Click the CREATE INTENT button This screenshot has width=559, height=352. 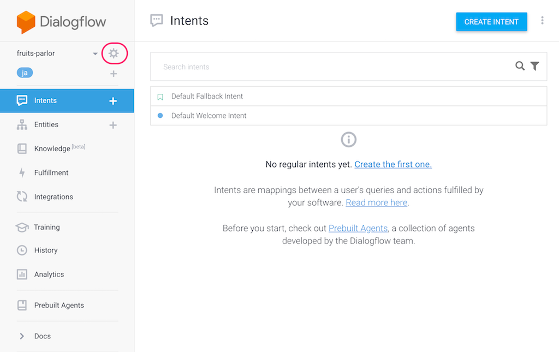point(491,22)
